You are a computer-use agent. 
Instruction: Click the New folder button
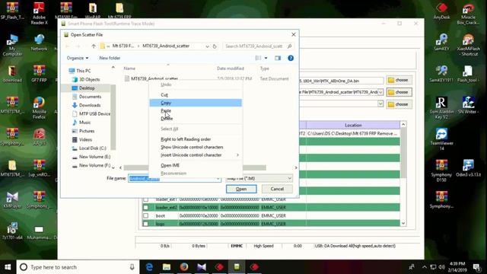pos(110,58)
